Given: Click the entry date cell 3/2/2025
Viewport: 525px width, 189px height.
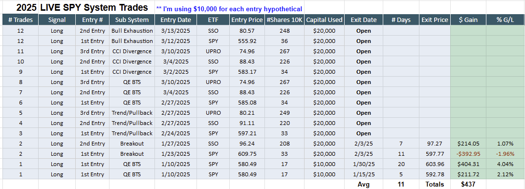Looking at the screenshot, I should (176, 72).
